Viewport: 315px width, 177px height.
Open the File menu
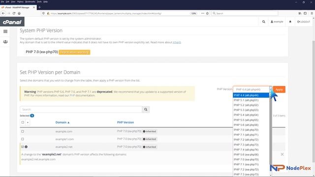[x=2, y=1]
